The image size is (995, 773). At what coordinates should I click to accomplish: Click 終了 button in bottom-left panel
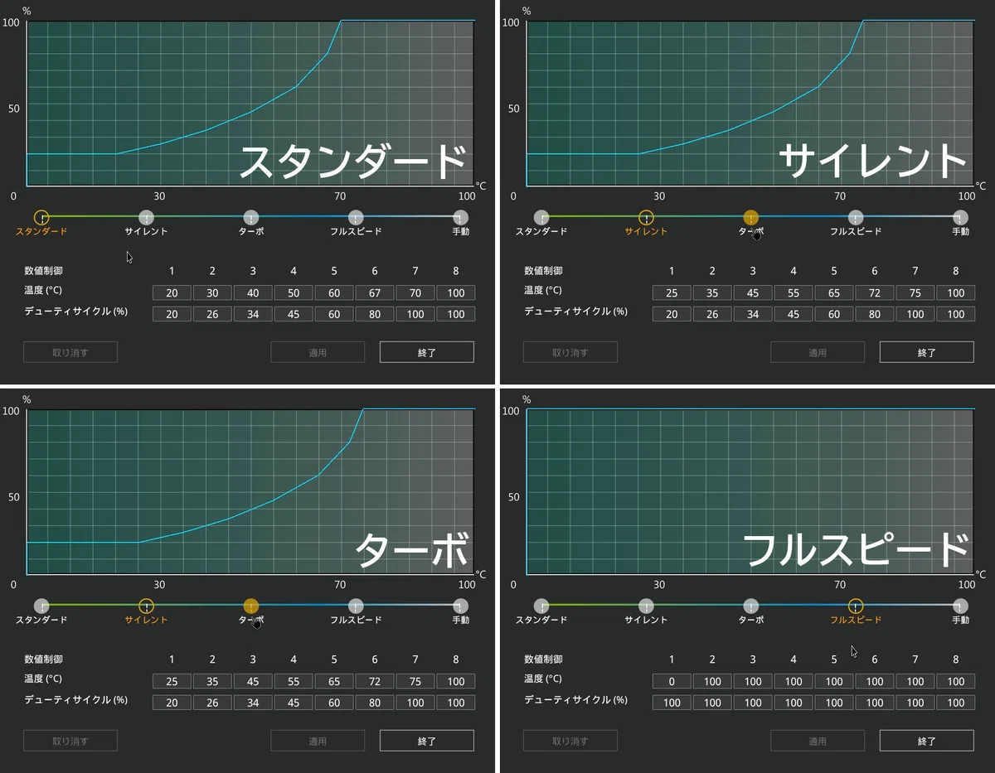click(x=427, y=741)
